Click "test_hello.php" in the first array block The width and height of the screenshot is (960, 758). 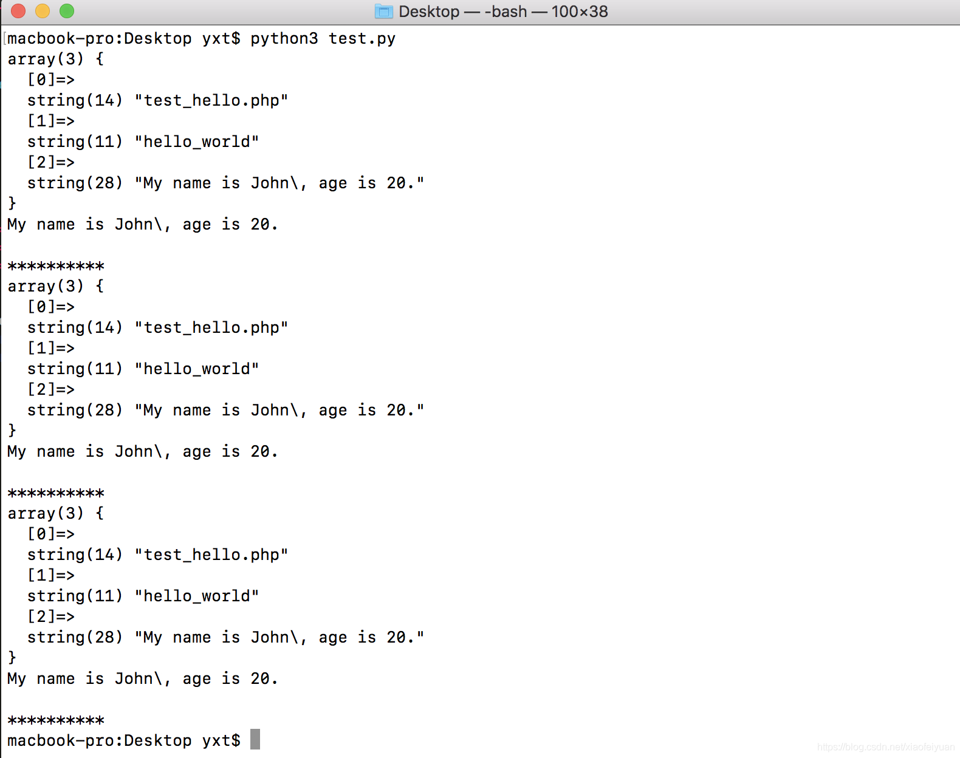click(x=211, y=101)
